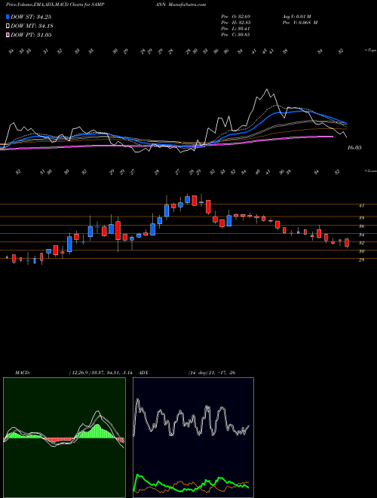
Task: Click the 41 price axis label
Action: [361, 206]
